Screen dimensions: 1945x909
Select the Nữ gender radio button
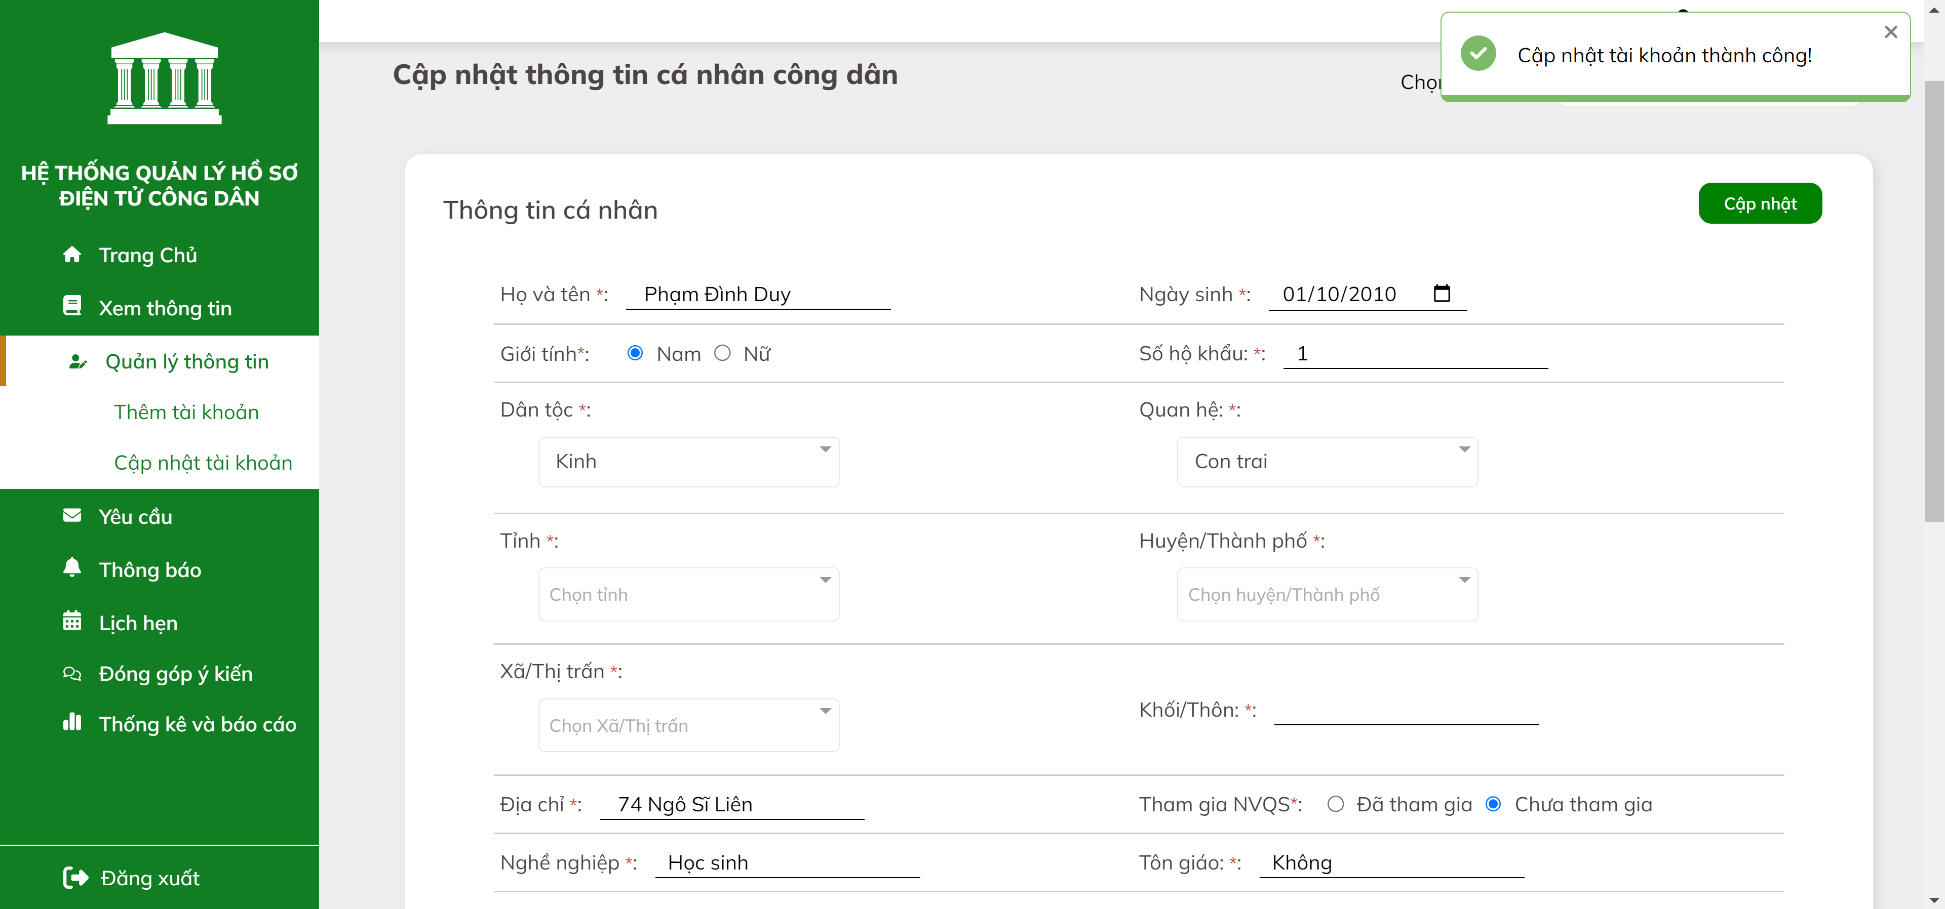click(723, 353)
